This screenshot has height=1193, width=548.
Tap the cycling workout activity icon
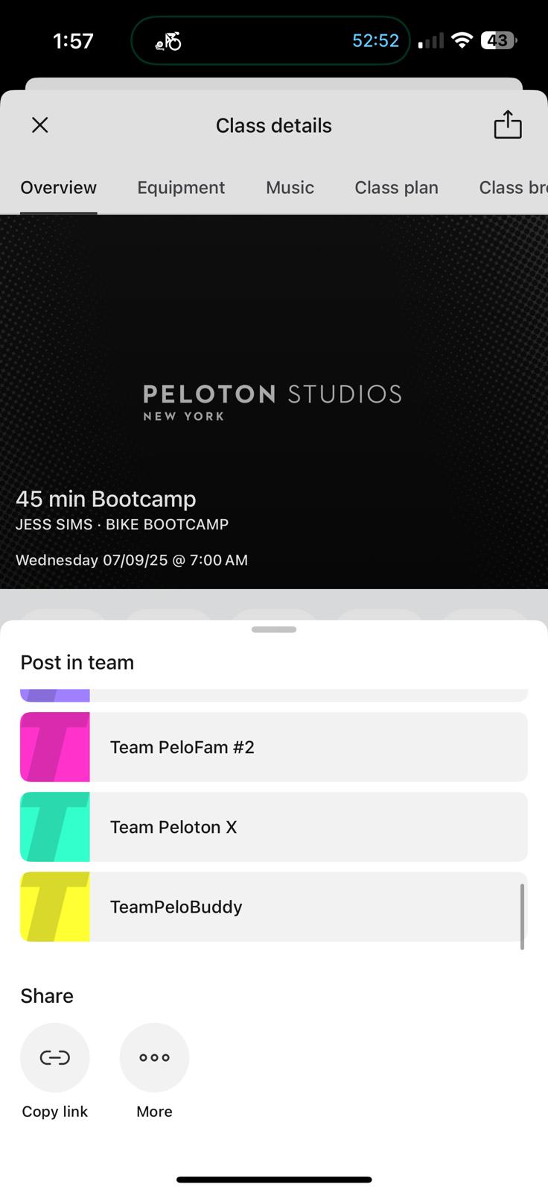click(x=169, y=41)
